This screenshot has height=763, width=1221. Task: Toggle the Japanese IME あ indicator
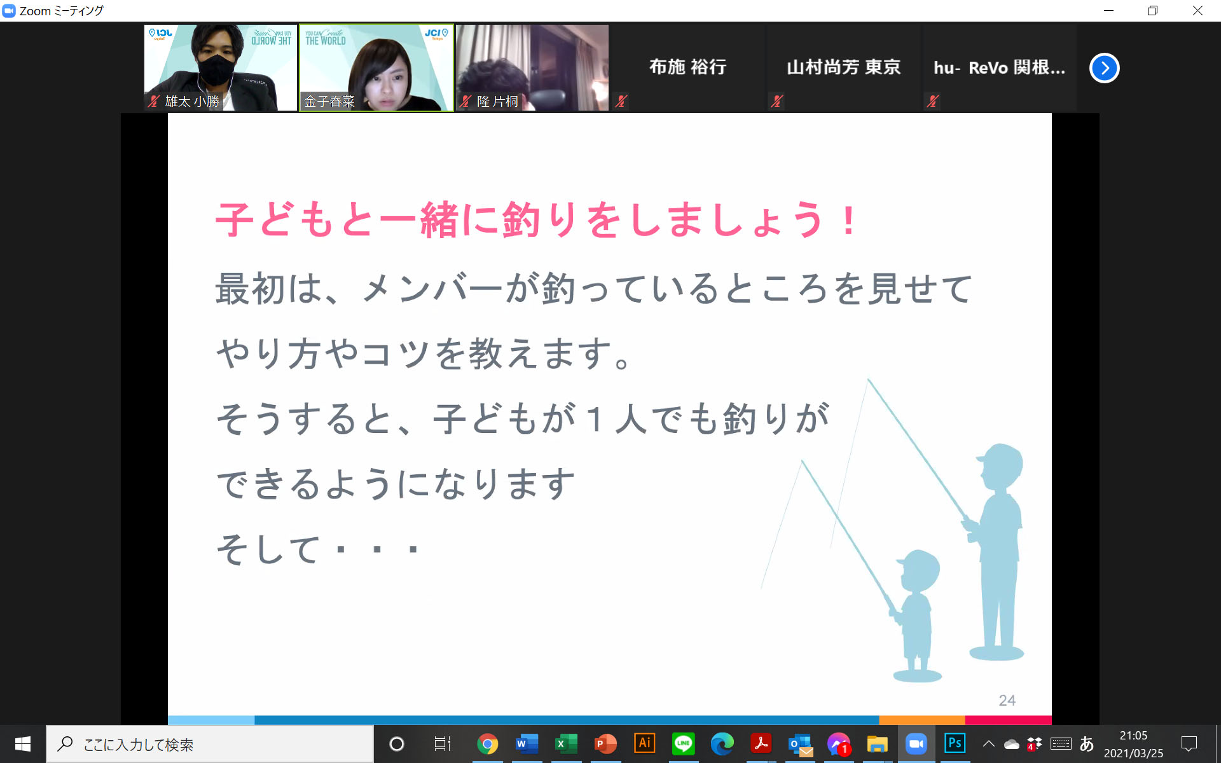click(1087, 743)
